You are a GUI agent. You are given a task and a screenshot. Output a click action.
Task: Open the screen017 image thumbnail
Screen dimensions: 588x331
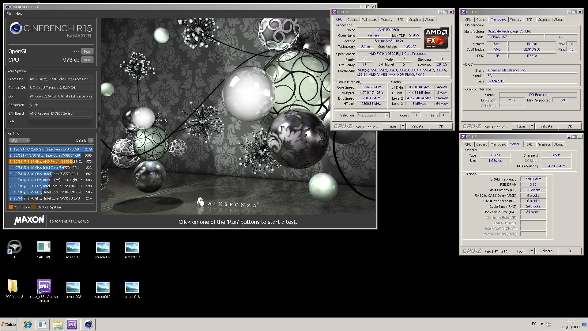132,248
